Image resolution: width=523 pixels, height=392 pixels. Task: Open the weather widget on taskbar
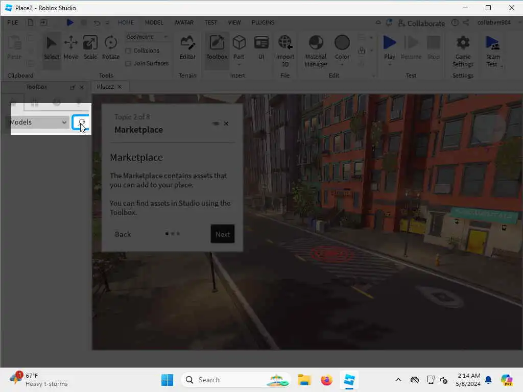coord(38,380)
